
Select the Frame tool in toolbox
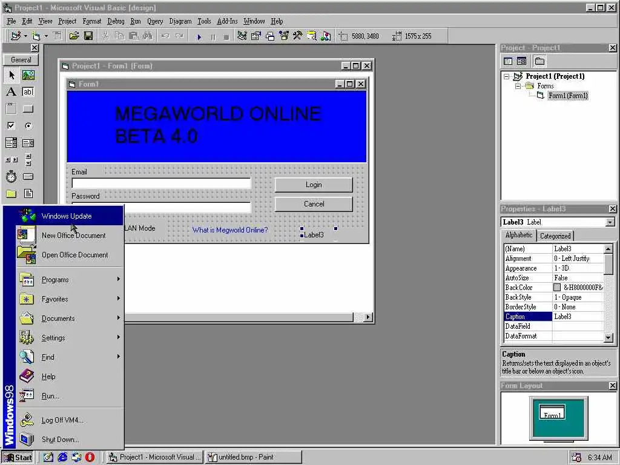[x=12, y=109]
